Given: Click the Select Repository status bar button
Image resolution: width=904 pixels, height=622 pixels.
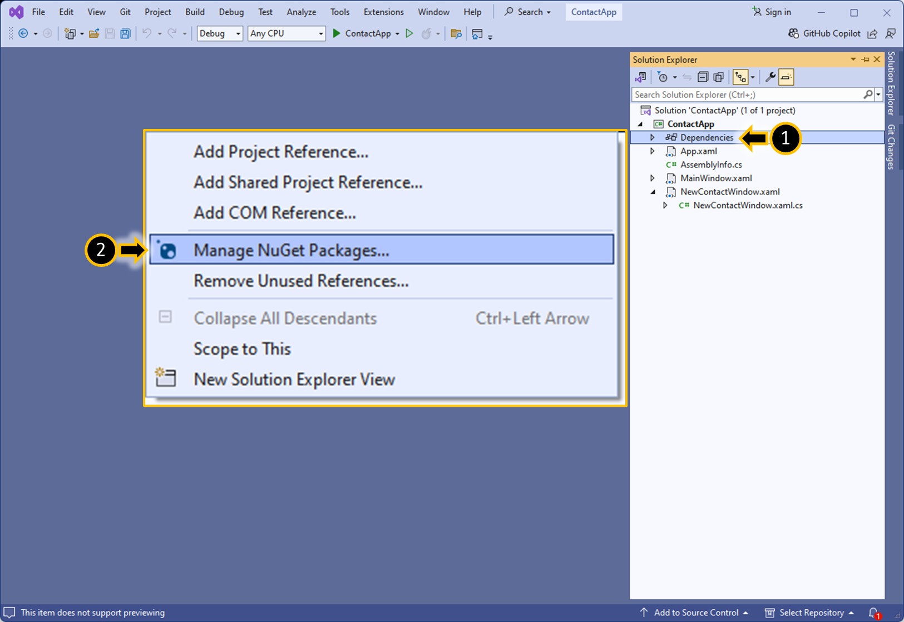Looking at the screenshot, I should 809,613.
